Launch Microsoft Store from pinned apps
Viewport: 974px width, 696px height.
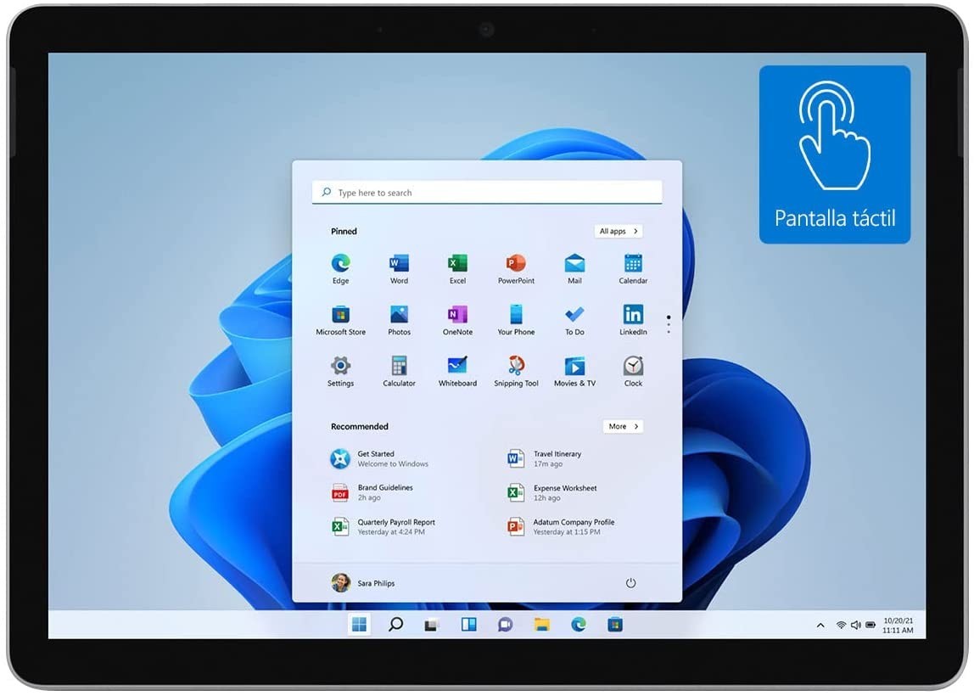(340, 320)
